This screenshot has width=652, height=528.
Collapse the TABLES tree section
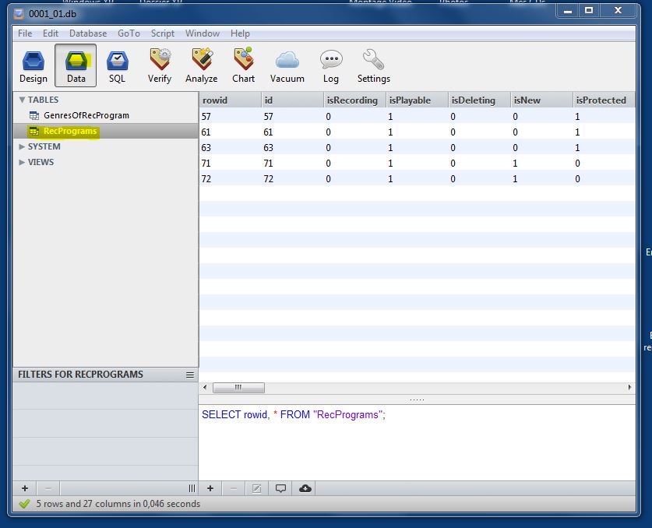click(22, 100)
